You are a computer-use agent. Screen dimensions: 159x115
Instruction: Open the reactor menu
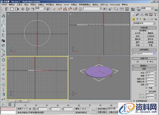[66, 5]
